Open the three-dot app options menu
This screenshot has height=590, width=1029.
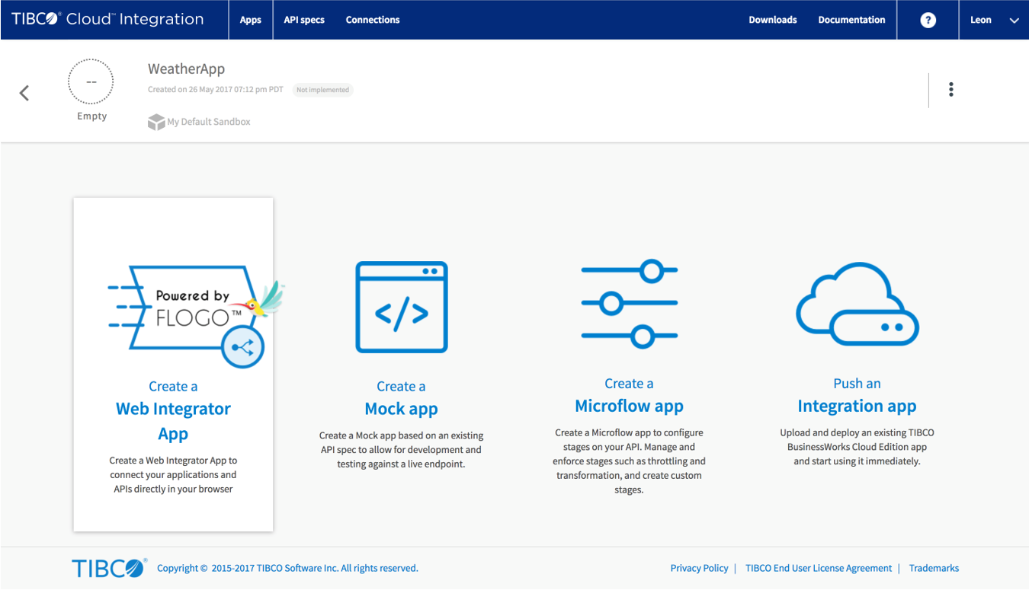tap(950, 90)
